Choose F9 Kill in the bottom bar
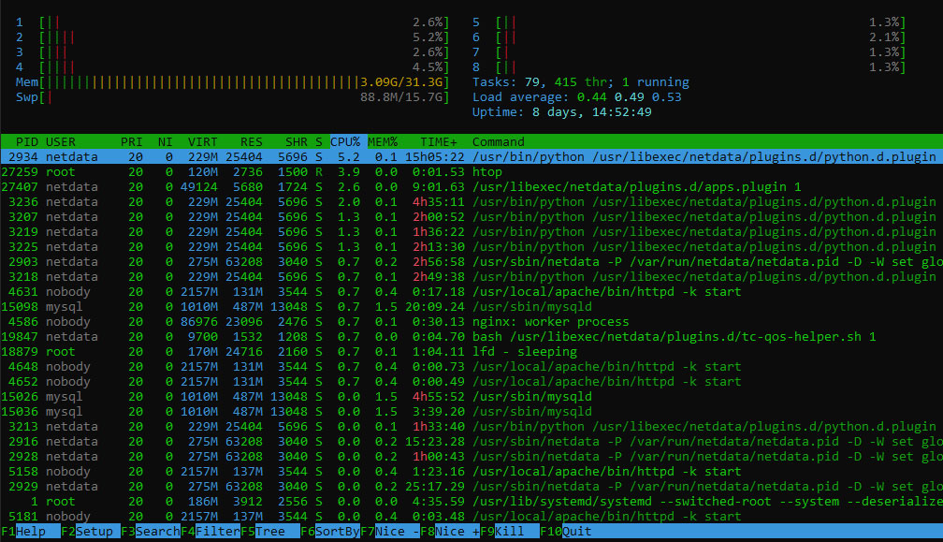The image size is (943, 542). (x=509, y=532)
